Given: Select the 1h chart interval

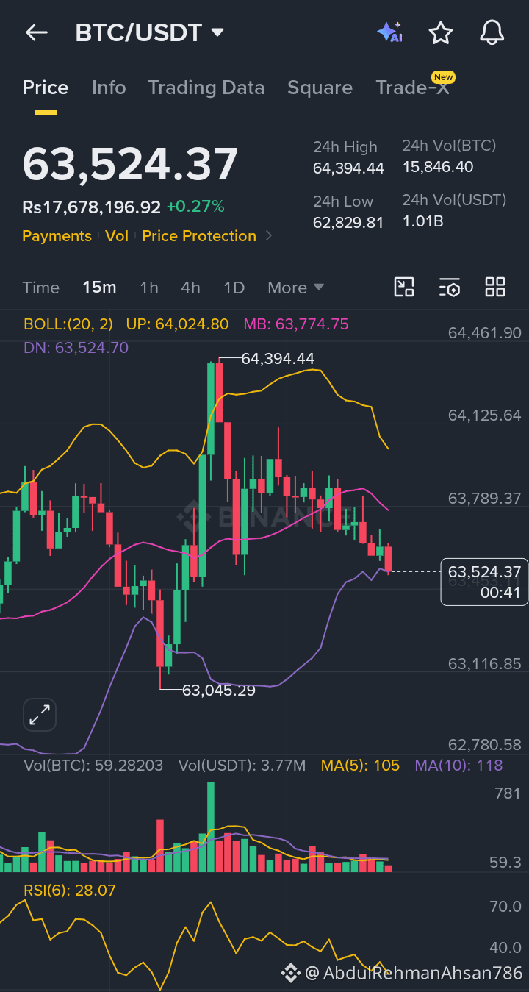Looking at the screenshot, I should pyautogui.click(x=149, y=288).
